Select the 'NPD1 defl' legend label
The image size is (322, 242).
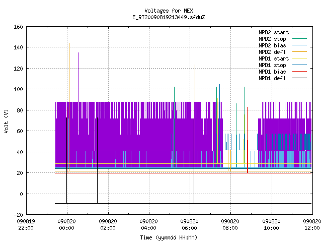tap(272, 78)
